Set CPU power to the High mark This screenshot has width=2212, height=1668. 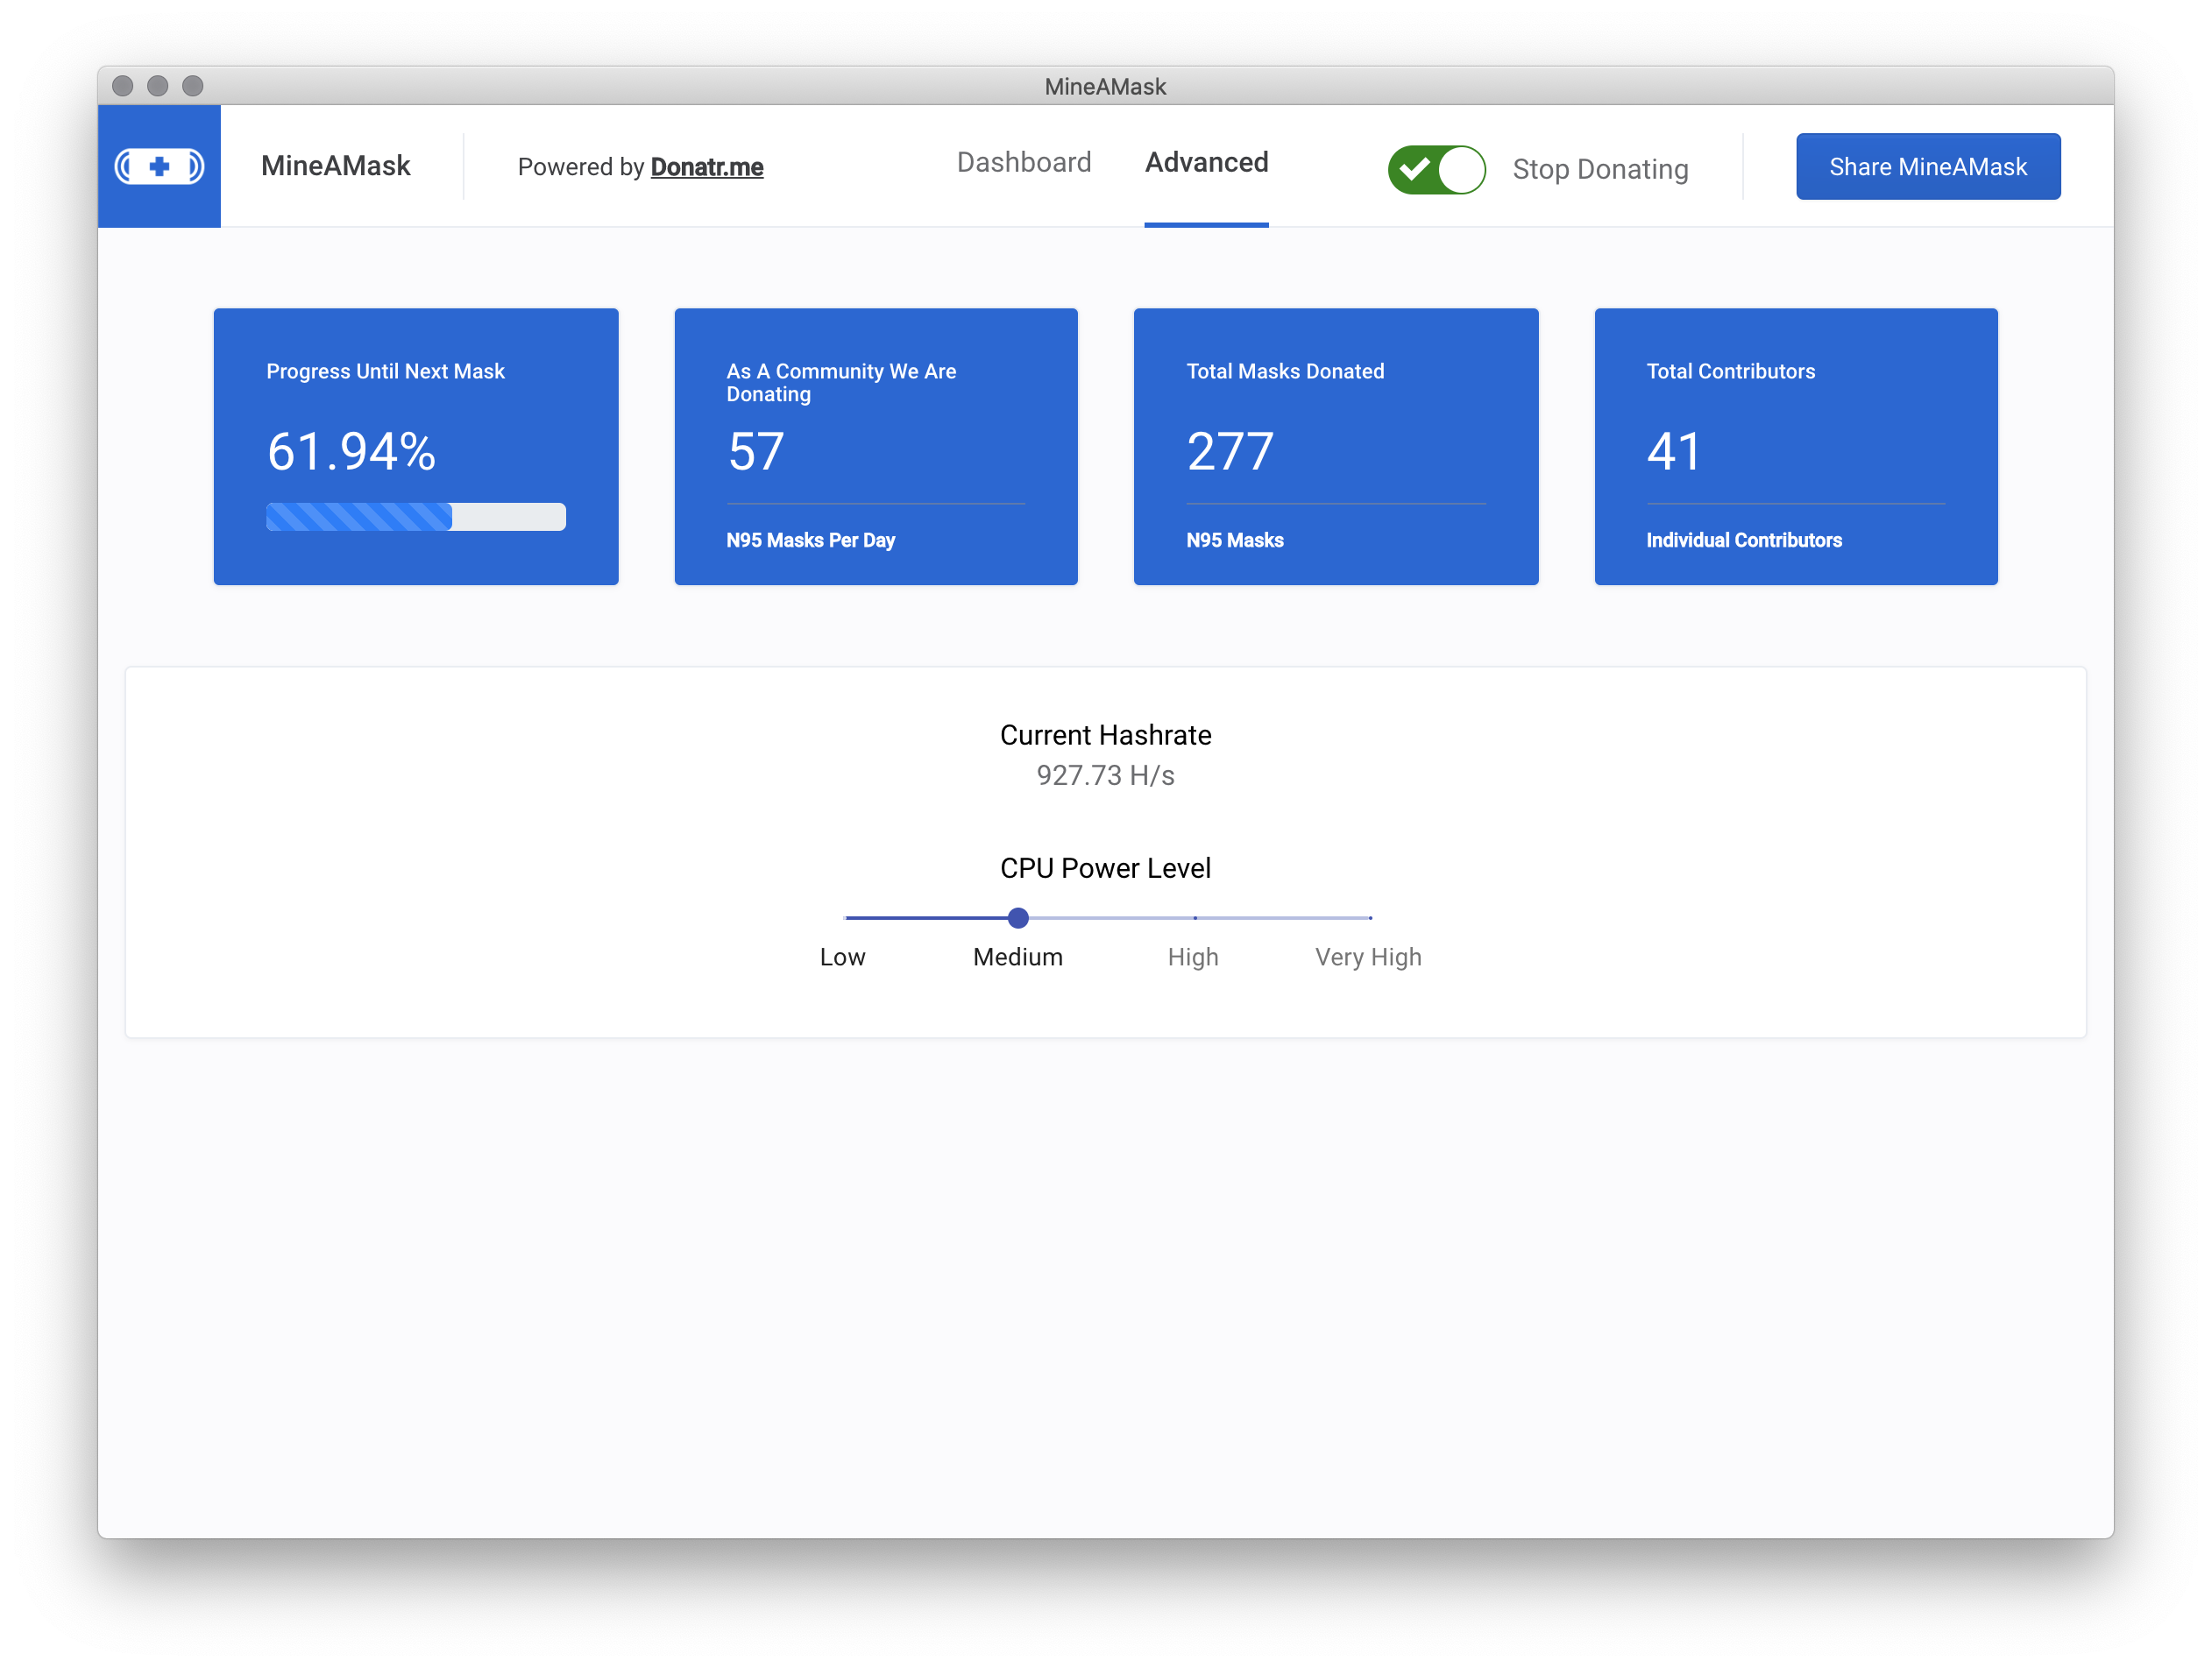1194,917
